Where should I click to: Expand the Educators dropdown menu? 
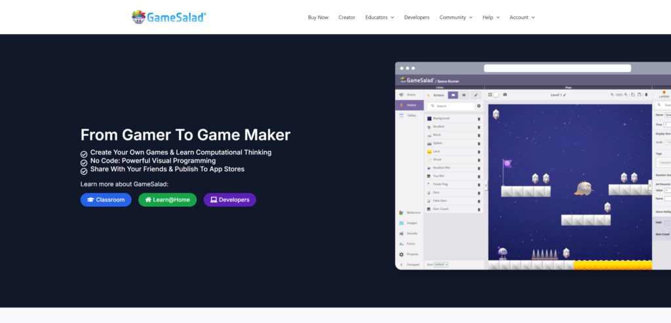379,17
